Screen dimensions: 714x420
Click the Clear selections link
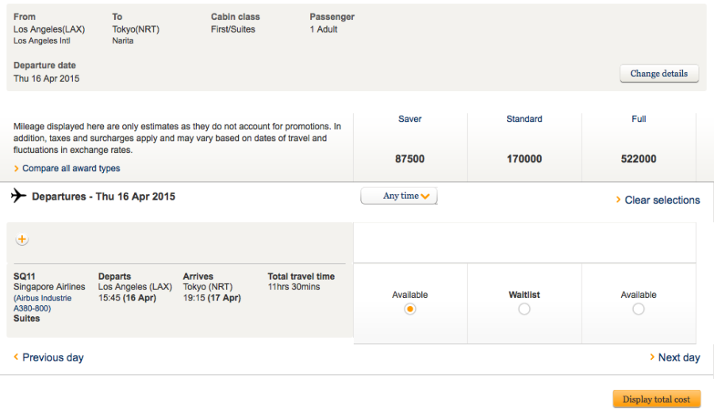(x=662, y=200)
